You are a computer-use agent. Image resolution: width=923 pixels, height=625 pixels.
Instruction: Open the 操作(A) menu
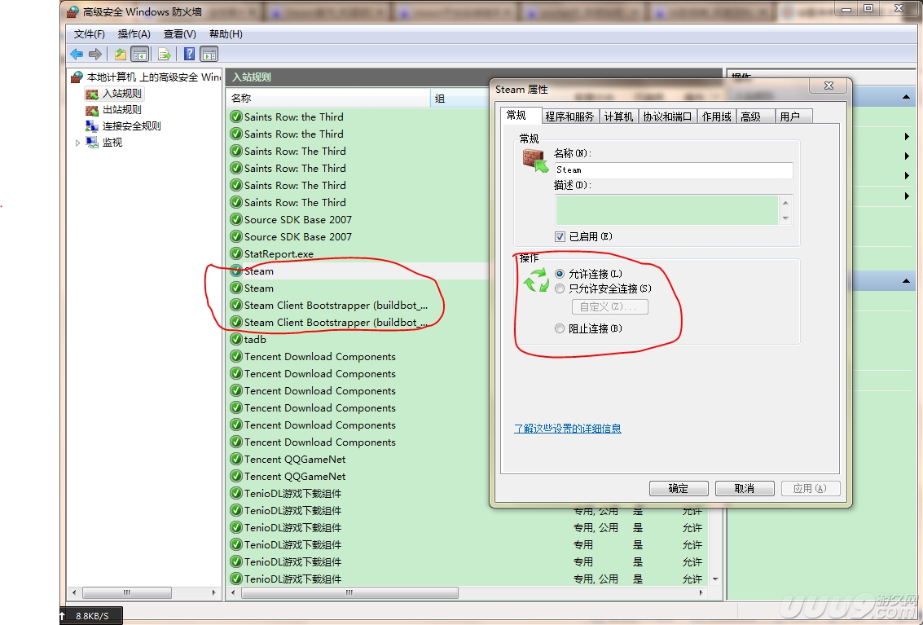click(x=134, y=33)
